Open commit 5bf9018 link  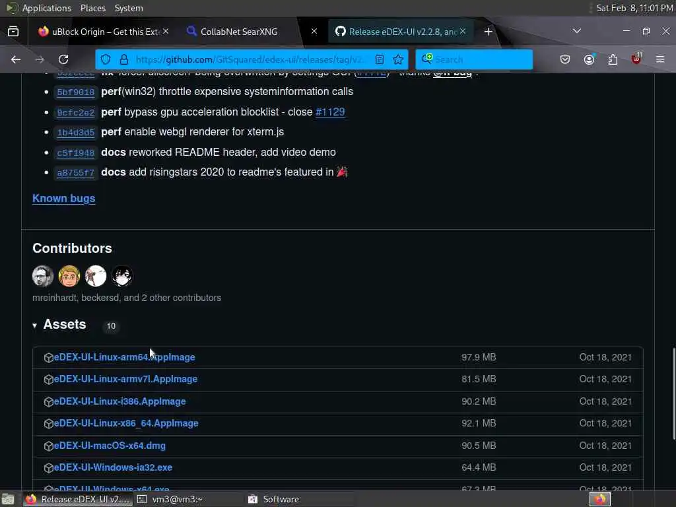pyautogui.click(x=76, y=92)
